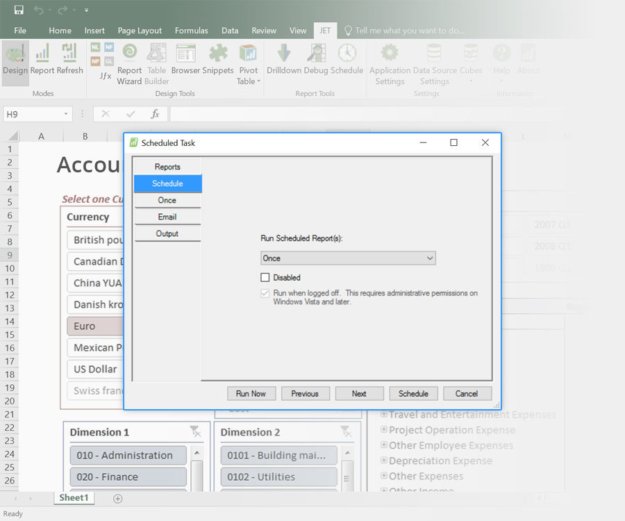Switch to the View ribbon tab

(298, 31)
